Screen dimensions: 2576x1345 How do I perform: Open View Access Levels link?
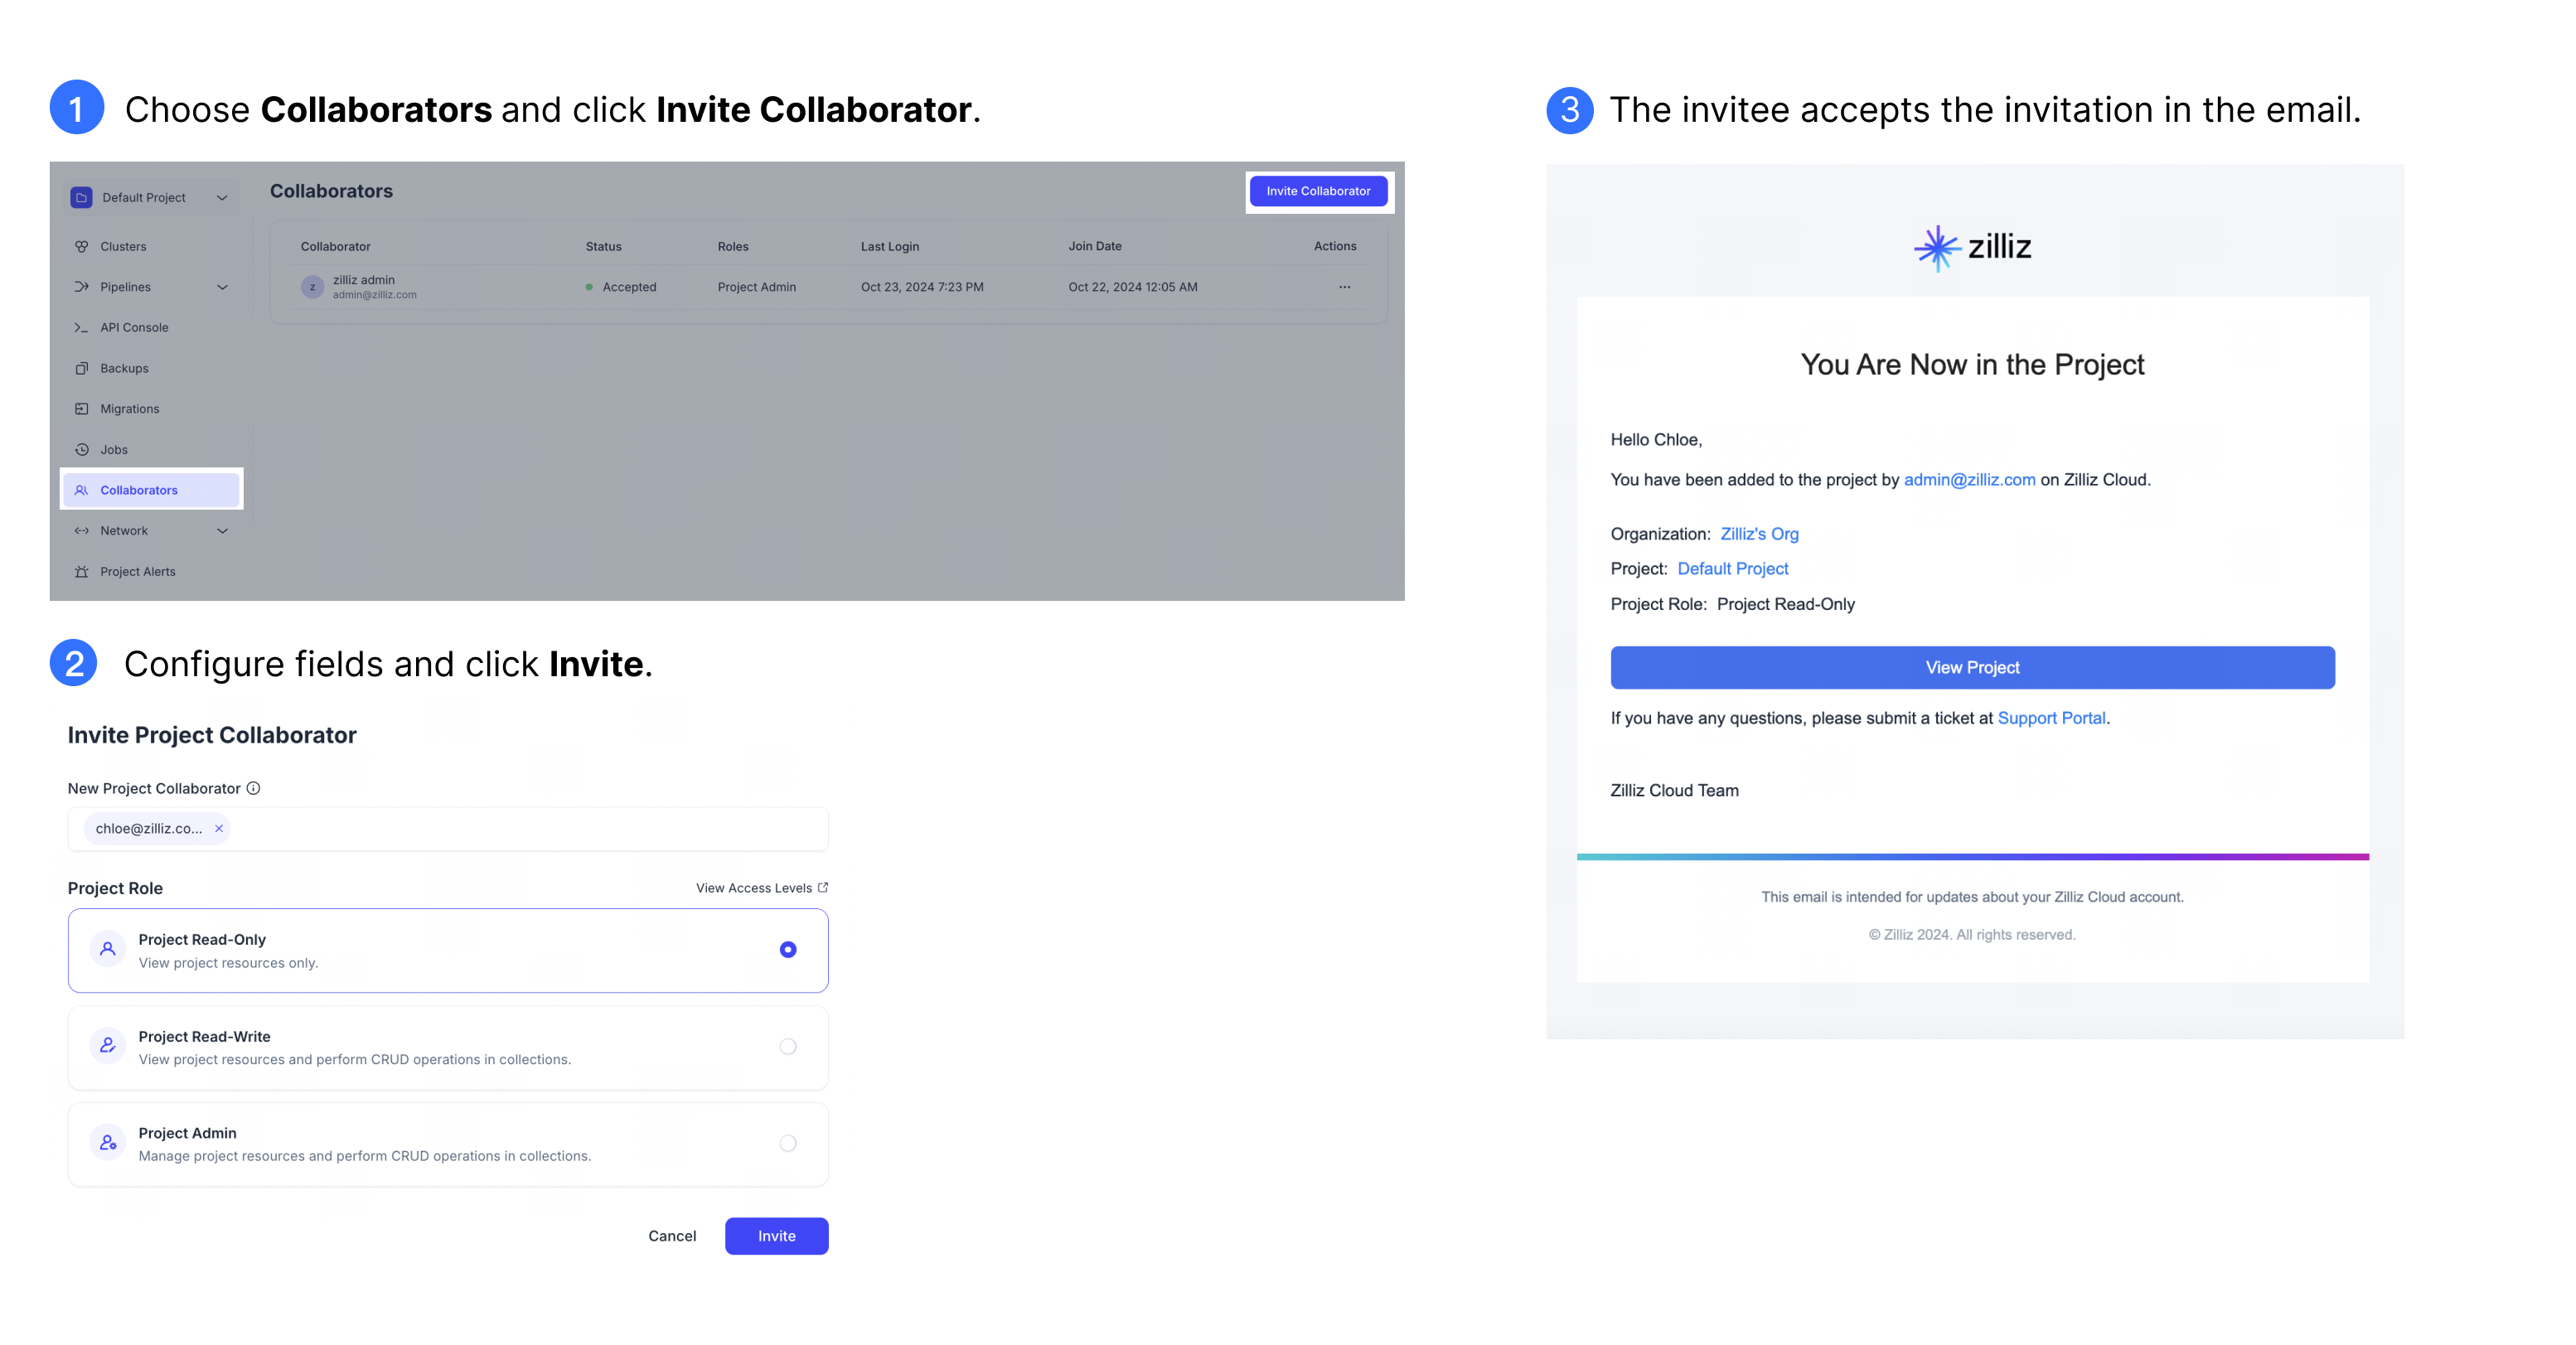(760, 887)
